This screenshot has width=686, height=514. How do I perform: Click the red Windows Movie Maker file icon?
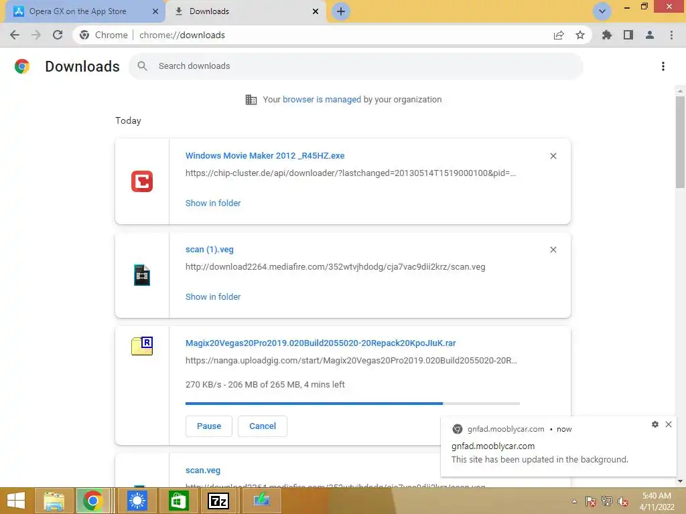142,181
